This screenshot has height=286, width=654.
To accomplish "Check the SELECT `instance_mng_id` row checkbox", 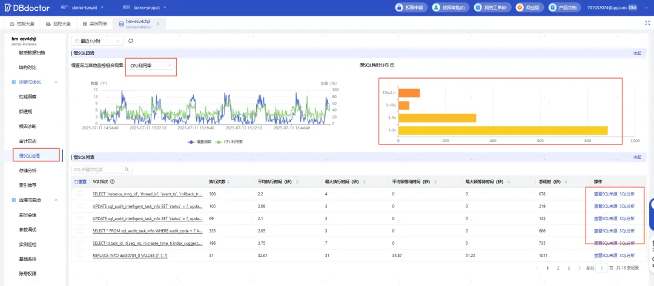I will pos(80,193).
